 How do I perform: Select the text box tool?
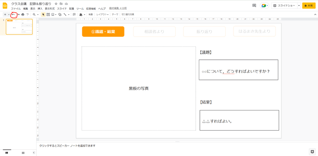[48, 15]
